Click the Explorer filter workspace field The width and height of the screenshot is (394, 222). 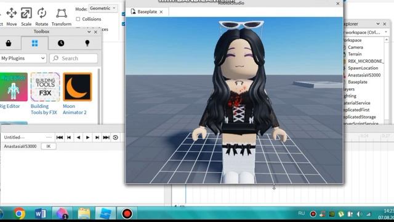[x=363, y=33]
